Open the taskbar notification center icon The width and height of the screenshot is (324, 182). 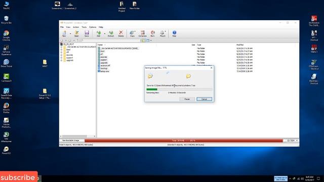(x=318, y=178)
